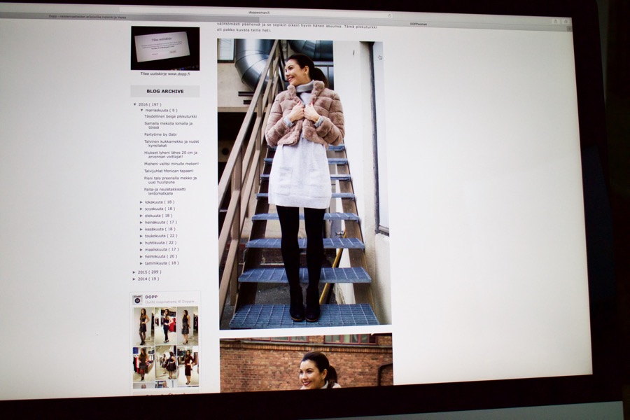Open the heinäkuuta ( 17 ) archive link
The image size is (630, 420).
(161, 223)
